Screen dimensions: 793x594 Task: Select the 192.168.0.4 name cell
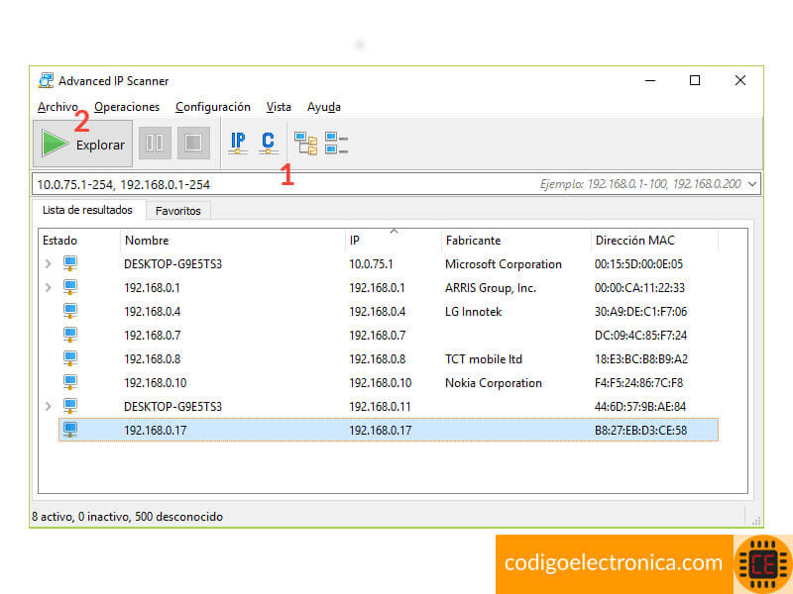153,312
